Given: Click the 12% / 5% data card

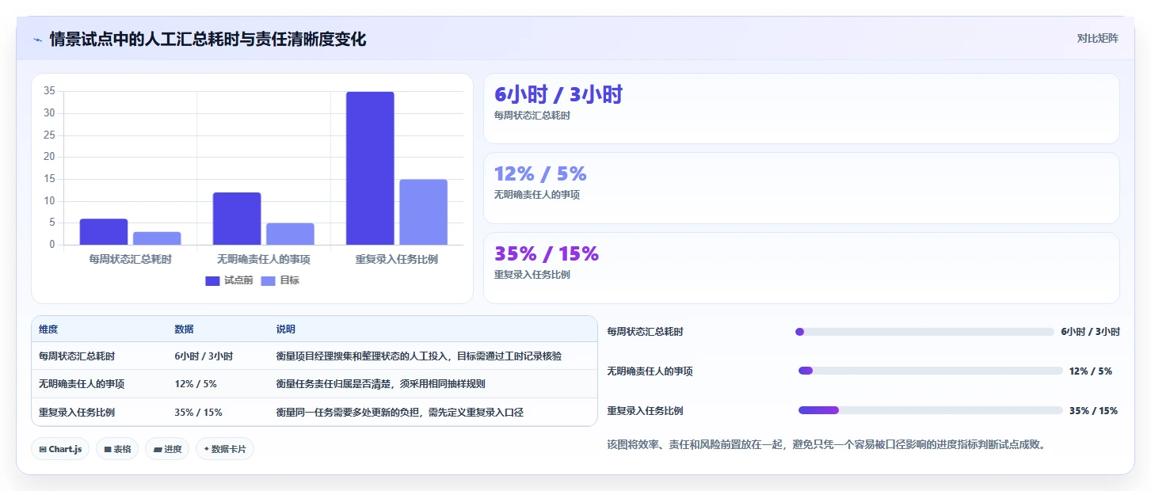Looking at the screenshot, I should point(801,188).
